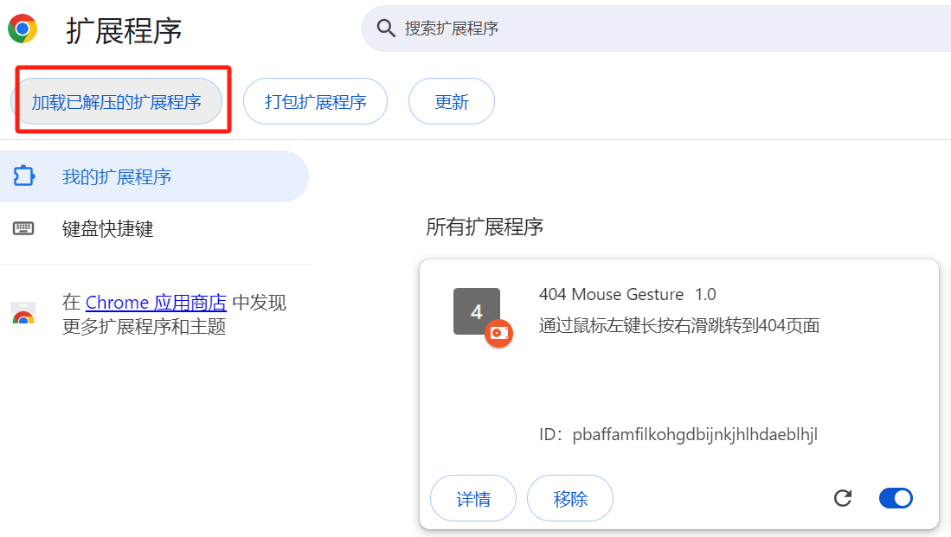The width and height of the screenshot is (951, 537).
Task: Click the 404 Mouse Gesture extension icon
Action: (x=477, y=311)
